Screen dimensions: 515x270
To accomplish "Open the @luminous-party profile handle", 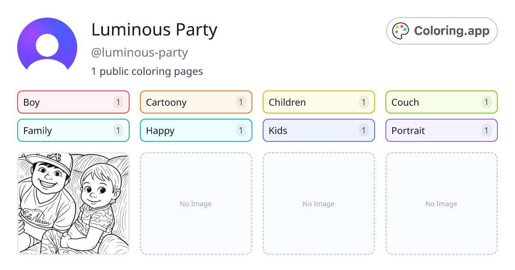I will coord(139,52).
